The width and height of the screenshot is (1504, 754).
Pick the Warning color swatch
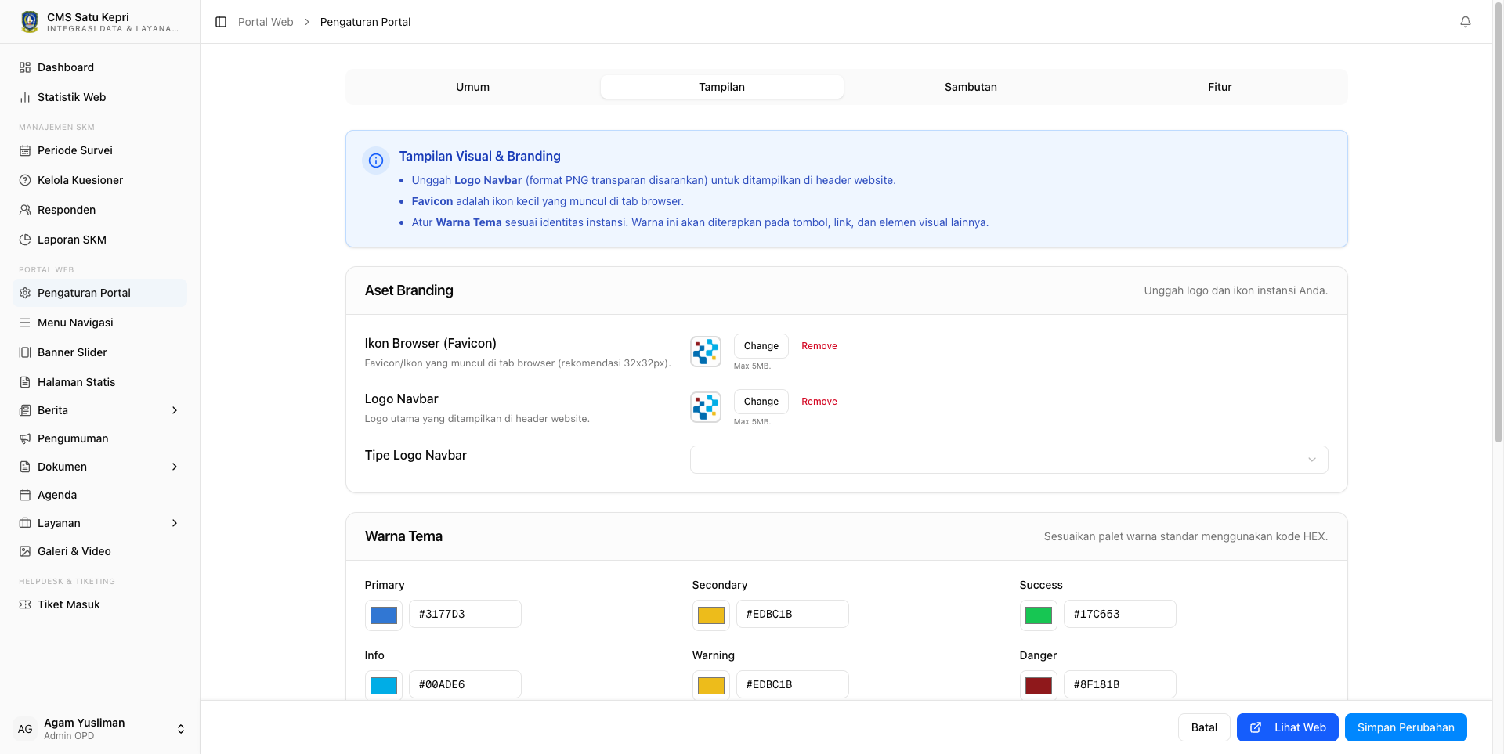[x=711, y=685]
